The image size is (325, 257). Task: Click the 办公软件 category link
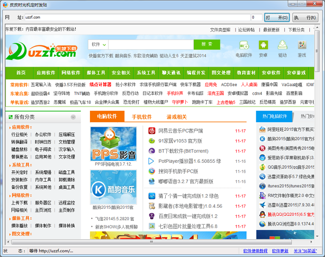tap(43, 135)
